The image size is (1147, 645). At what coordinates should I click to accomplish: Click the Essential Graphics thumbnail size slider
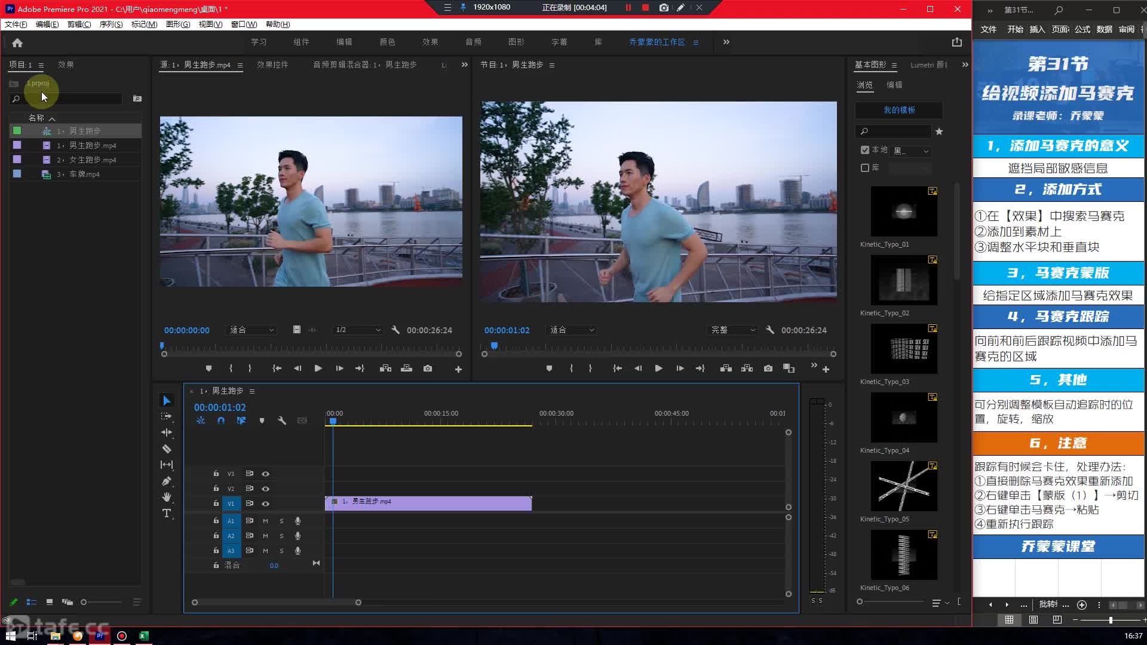(890, 601)
